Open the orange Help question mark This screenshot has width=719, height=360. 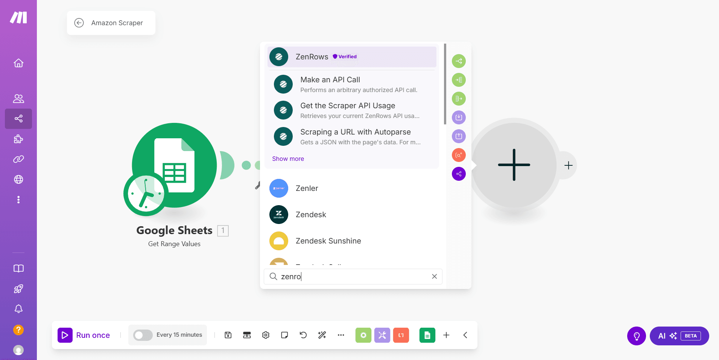pyautogui.click(x=18, y=330)
